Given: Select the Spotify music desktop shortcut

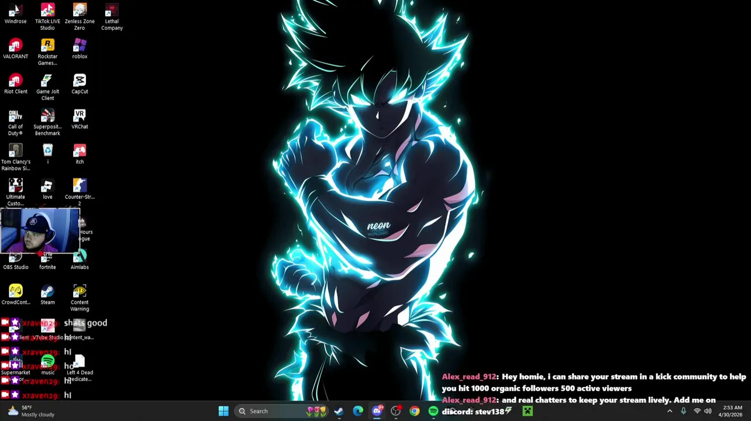Looking at the screenshot, I should point(47,365).
